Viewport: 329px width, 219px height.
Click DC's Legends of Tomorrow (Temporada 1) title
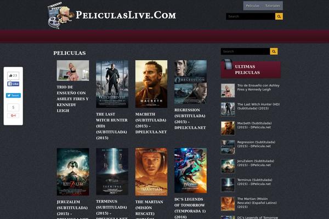pyautogui.click(x=190, y=208)
